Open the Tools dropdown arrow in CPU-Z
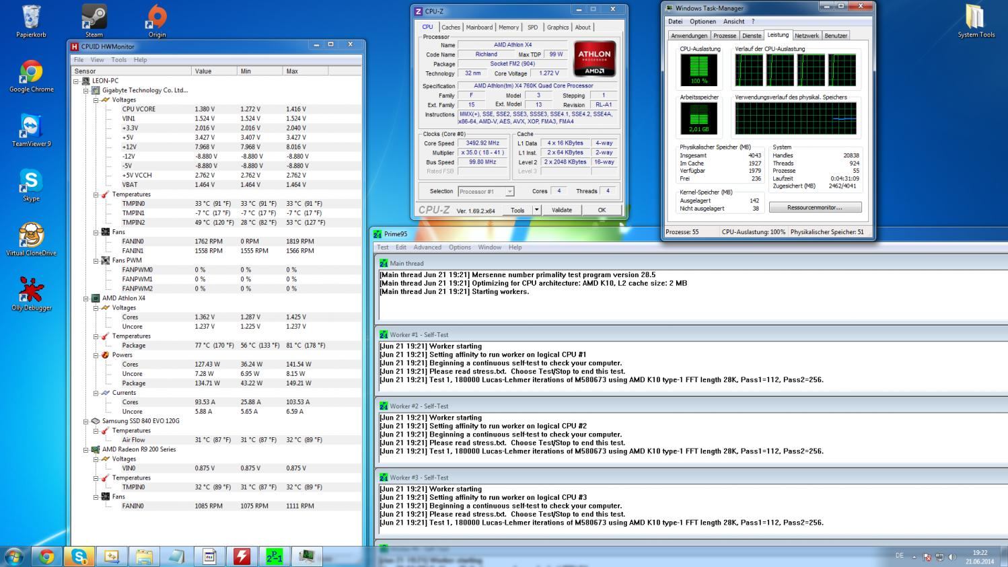The height and width of the screenshot is (567, 1008). (x=536, y=210)
